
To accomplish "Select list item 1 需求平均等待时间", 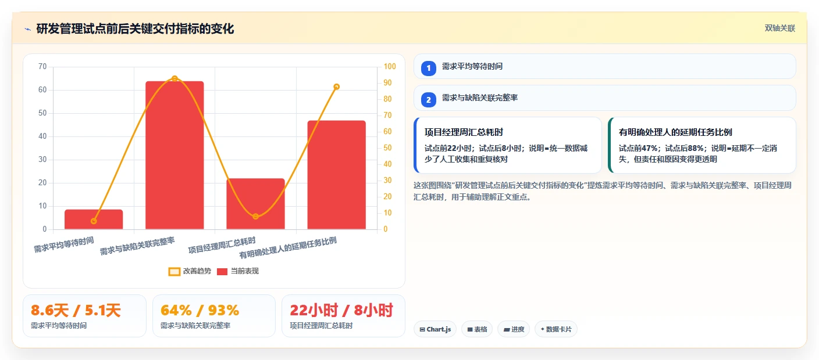I will pyautogui.click(x=604, y=66).
